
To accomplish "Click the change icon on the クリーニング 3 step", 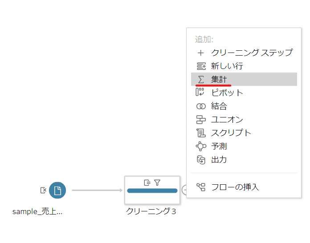I will (x=147, y=182).
